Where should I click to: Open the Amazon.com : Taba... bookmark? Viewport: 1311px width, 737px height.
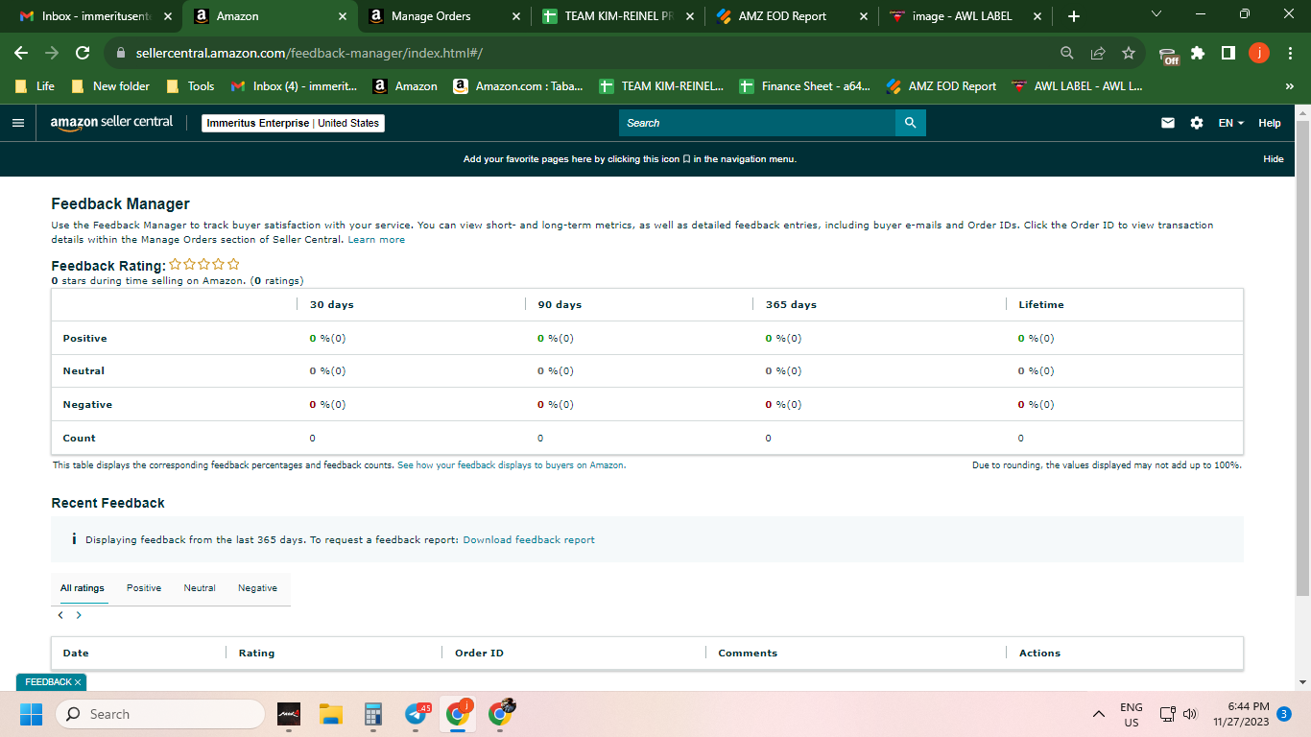518,86
